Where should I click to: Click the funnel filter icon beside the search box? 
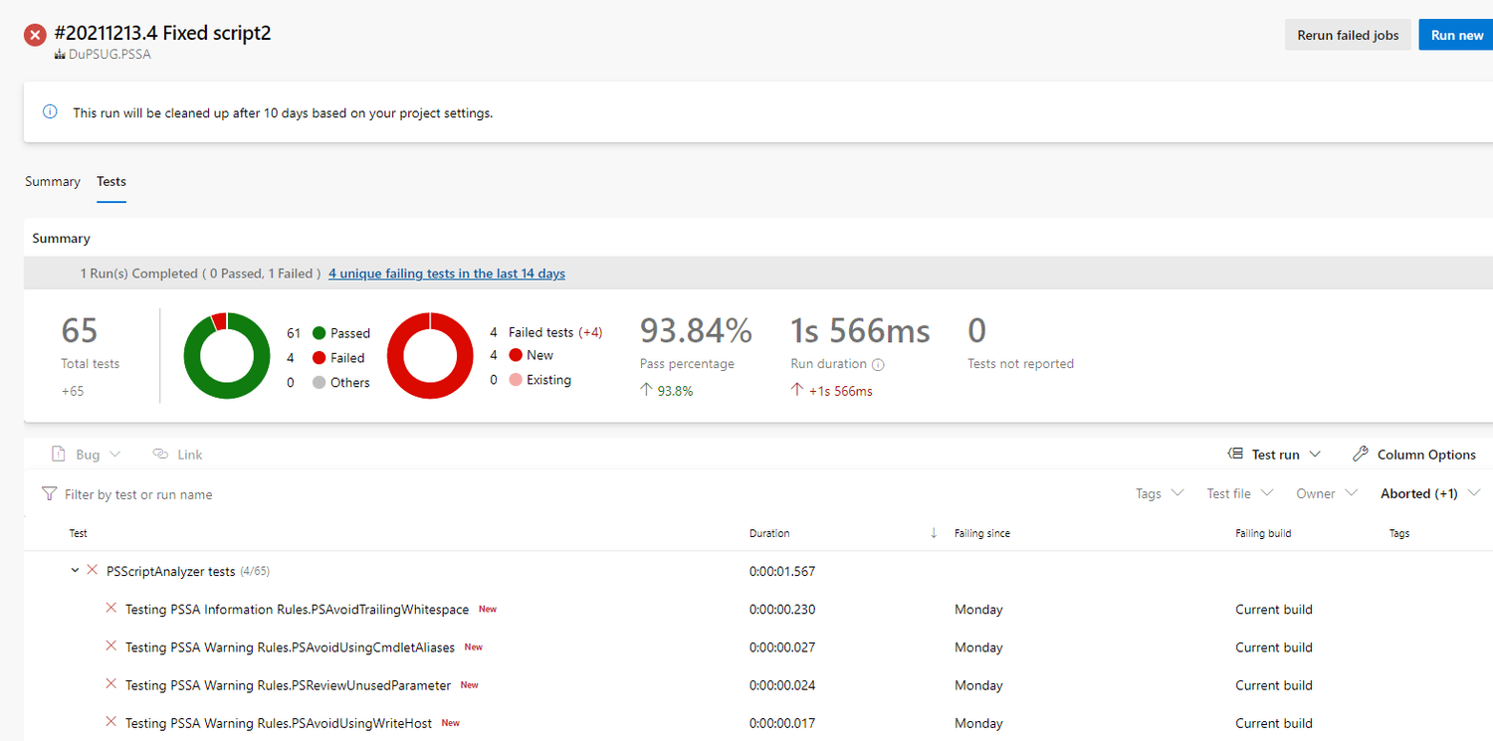(x=48, y=493)
